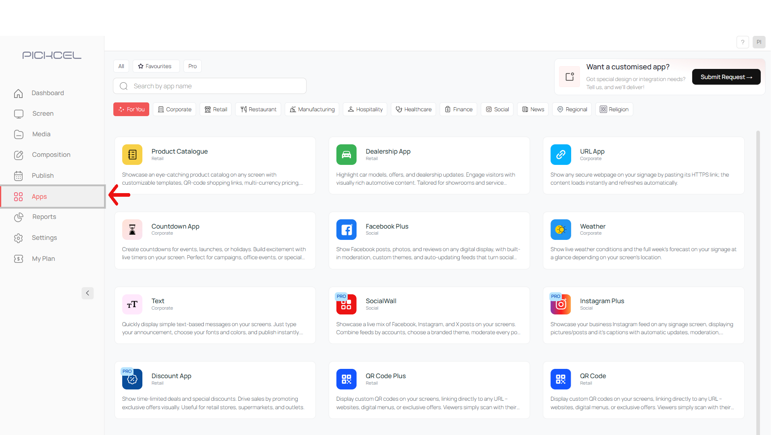Viewport: 774px width, 435px height.
Task: Activate the For You filter
Action: (131, 109)
